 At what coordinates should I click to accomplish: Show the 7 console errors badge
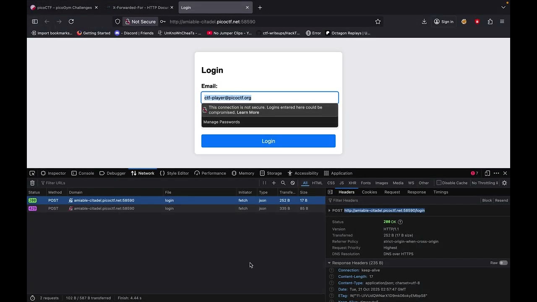click(474, 173)
